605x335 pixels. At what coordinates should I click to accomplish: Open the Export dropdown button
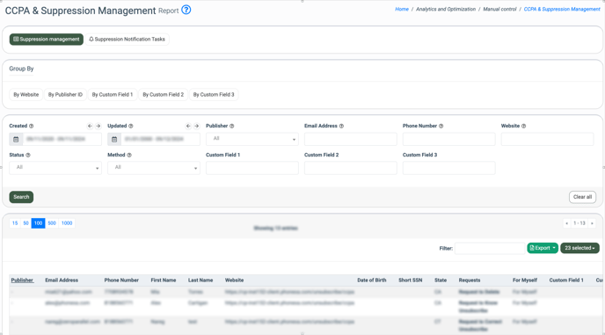[543, 248]
